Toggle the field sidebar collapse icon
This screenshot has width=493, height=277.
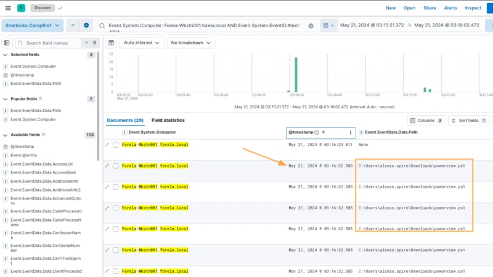(7, 42)
